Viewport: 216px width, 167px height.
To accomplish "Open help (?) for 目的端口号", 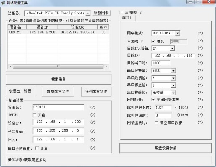I will pos(200,63).
